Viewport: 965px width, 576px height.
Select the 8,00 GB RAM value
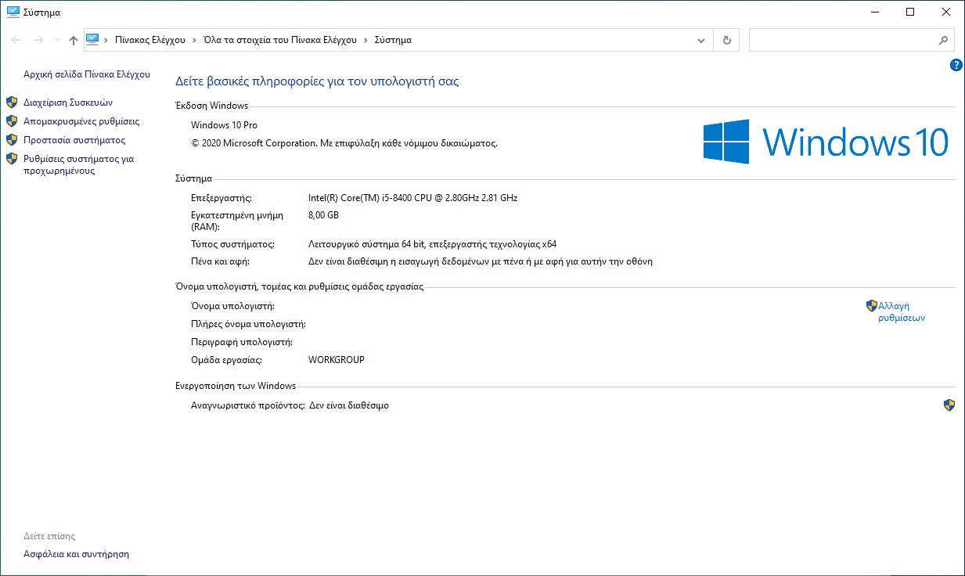click(323, 215)
